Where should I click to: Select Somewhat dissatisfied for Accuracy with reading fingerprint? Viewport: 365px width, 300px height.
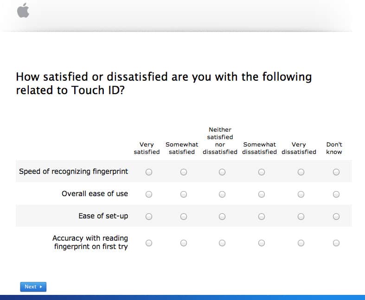coord(262,243)
